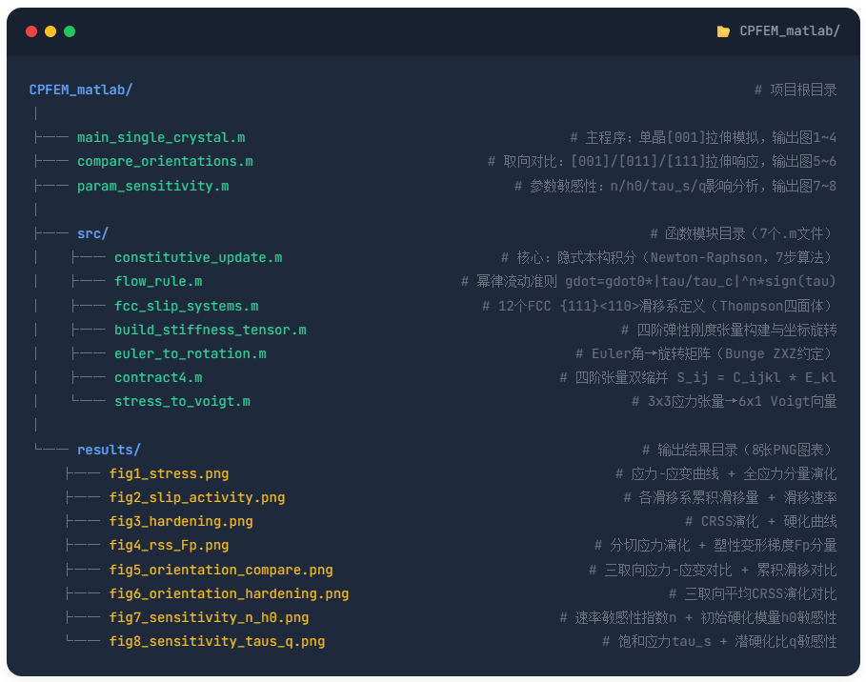Screen dimensions: 866x682
Task: Open constitutive_update.m in src
Action: [198, 258]
